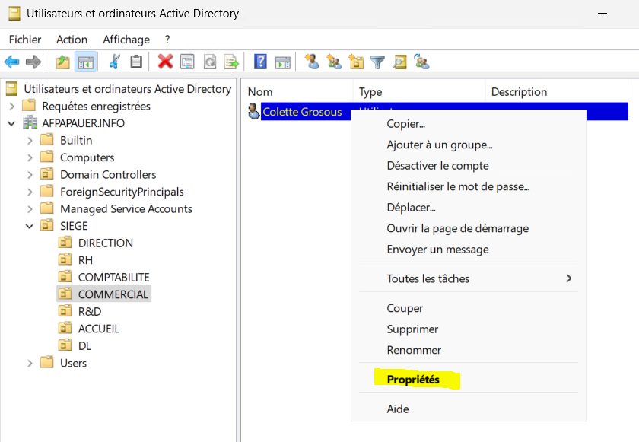
Task: Click the Colette Grosous user icon
Action: coord(253,111)
